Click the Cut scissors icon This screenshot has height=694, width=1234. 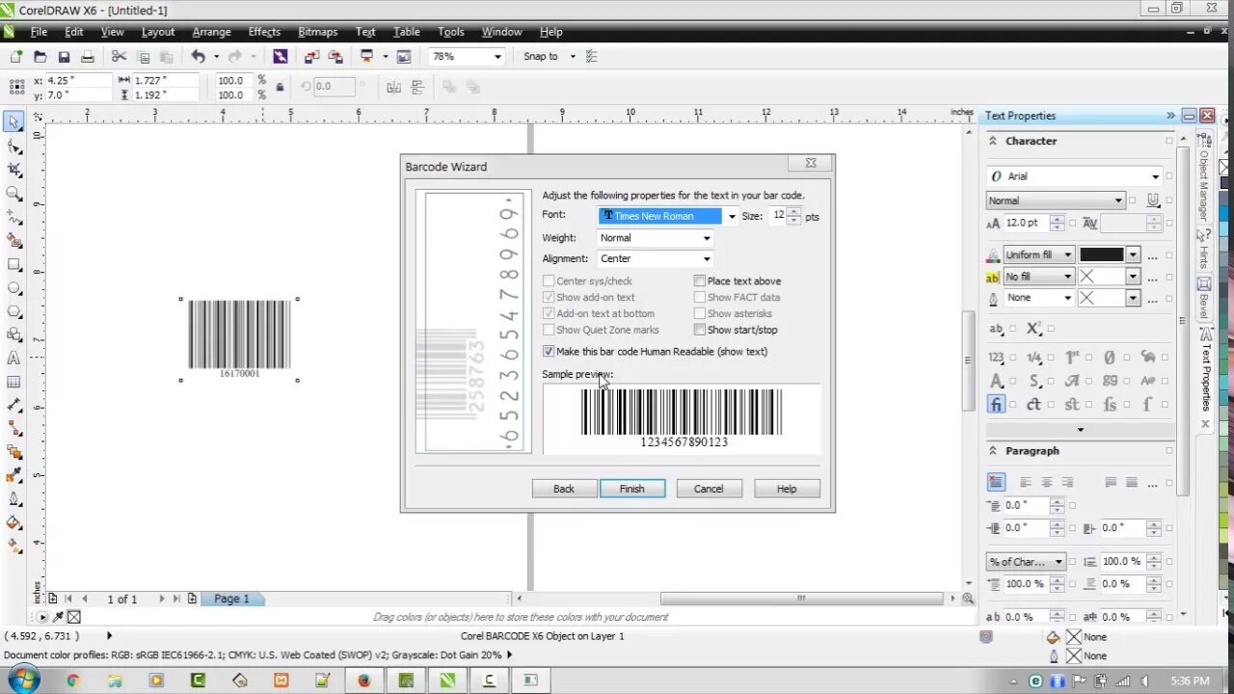[119, 57]
